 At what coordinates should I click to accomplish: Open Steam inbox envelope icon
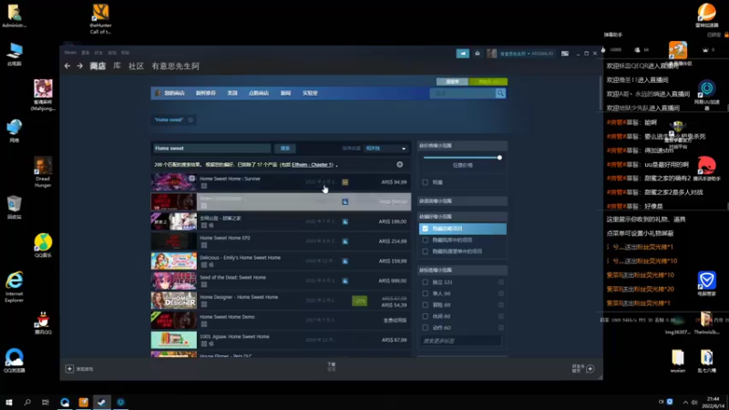pyautogui.click(x=477, y=54)
